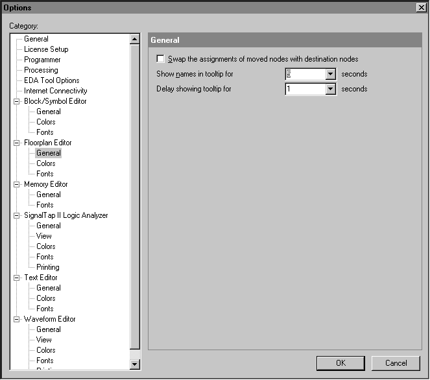430x380 pixels.
Task: Click the OK button
Action: click(x=340, y=363)
